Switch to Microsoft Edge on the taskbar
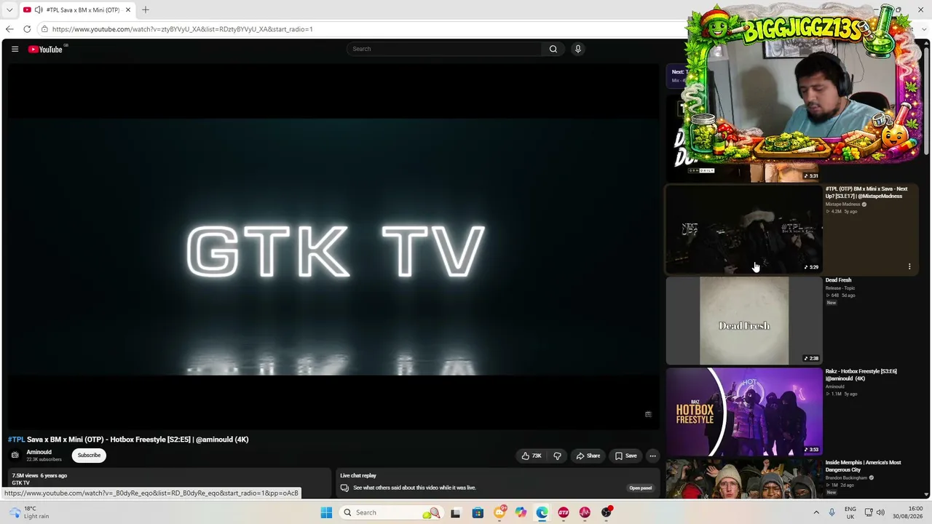Screen dimensions: 932x524 (542, 512)
